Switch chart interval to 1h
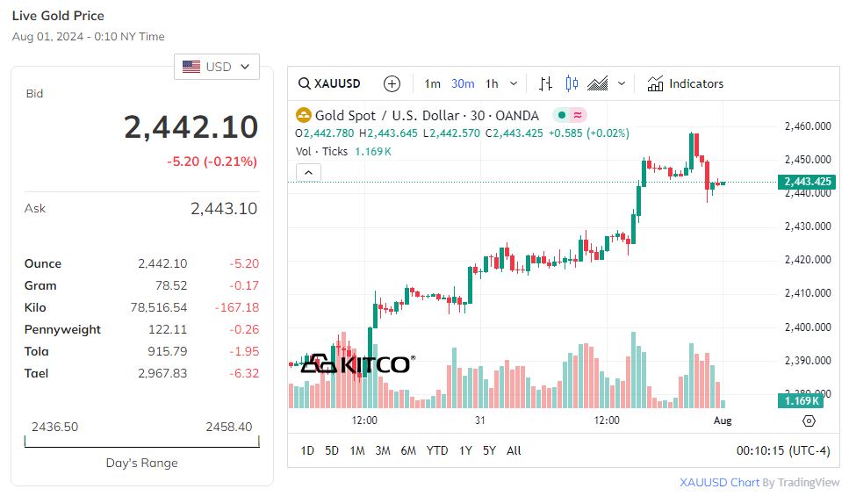This screenshot has width=849, height=496. tap(492, 84)
